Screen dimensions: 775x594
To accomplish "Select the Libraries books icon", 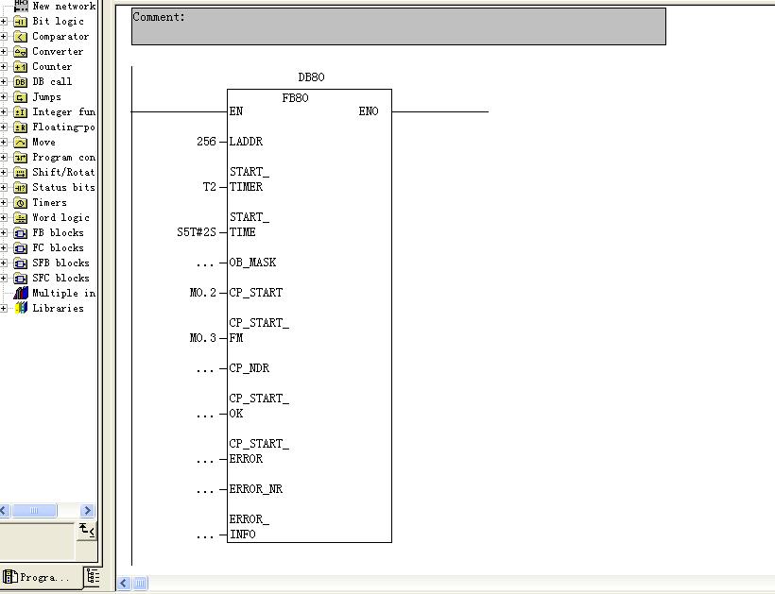I will 21,308.
